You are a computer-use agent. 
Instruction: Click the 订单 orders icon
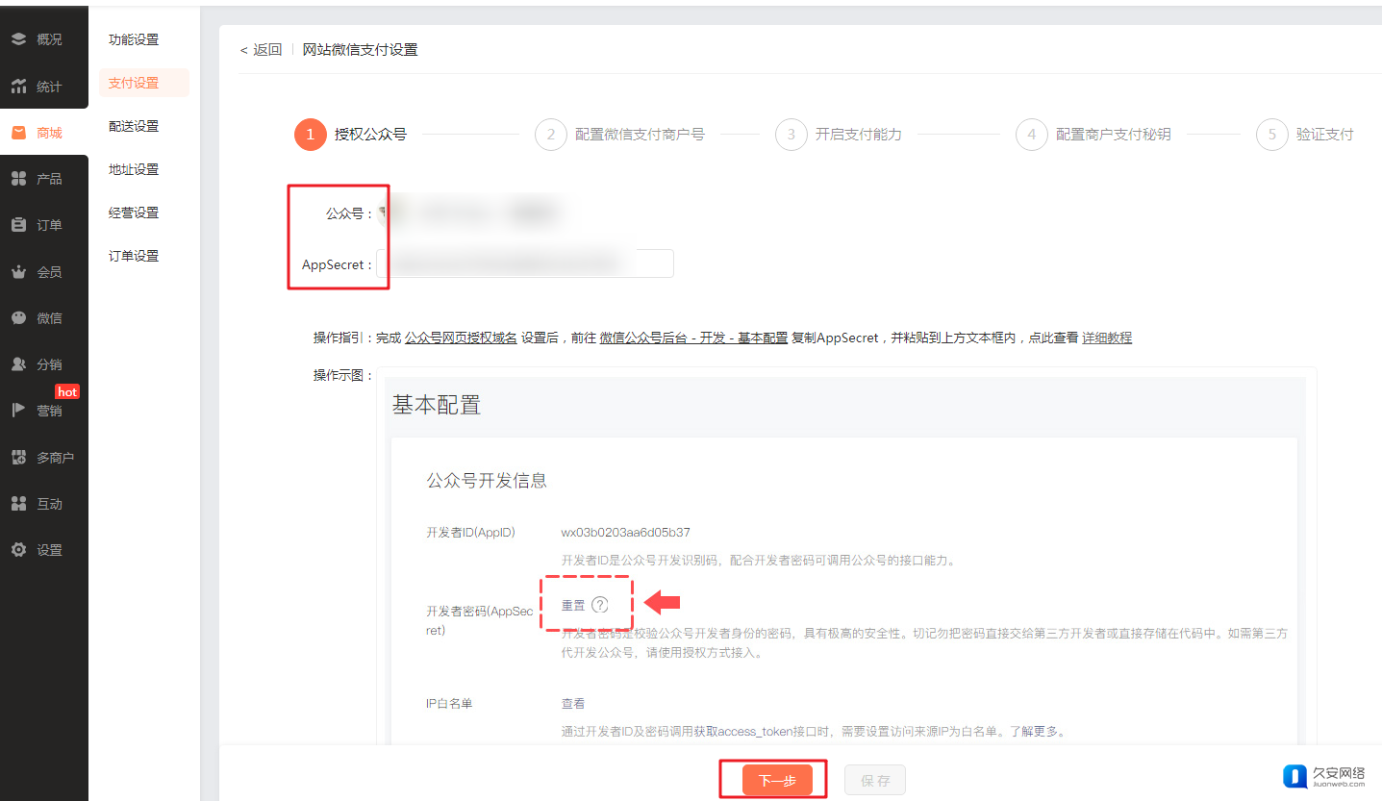click(x=18, y=225)
